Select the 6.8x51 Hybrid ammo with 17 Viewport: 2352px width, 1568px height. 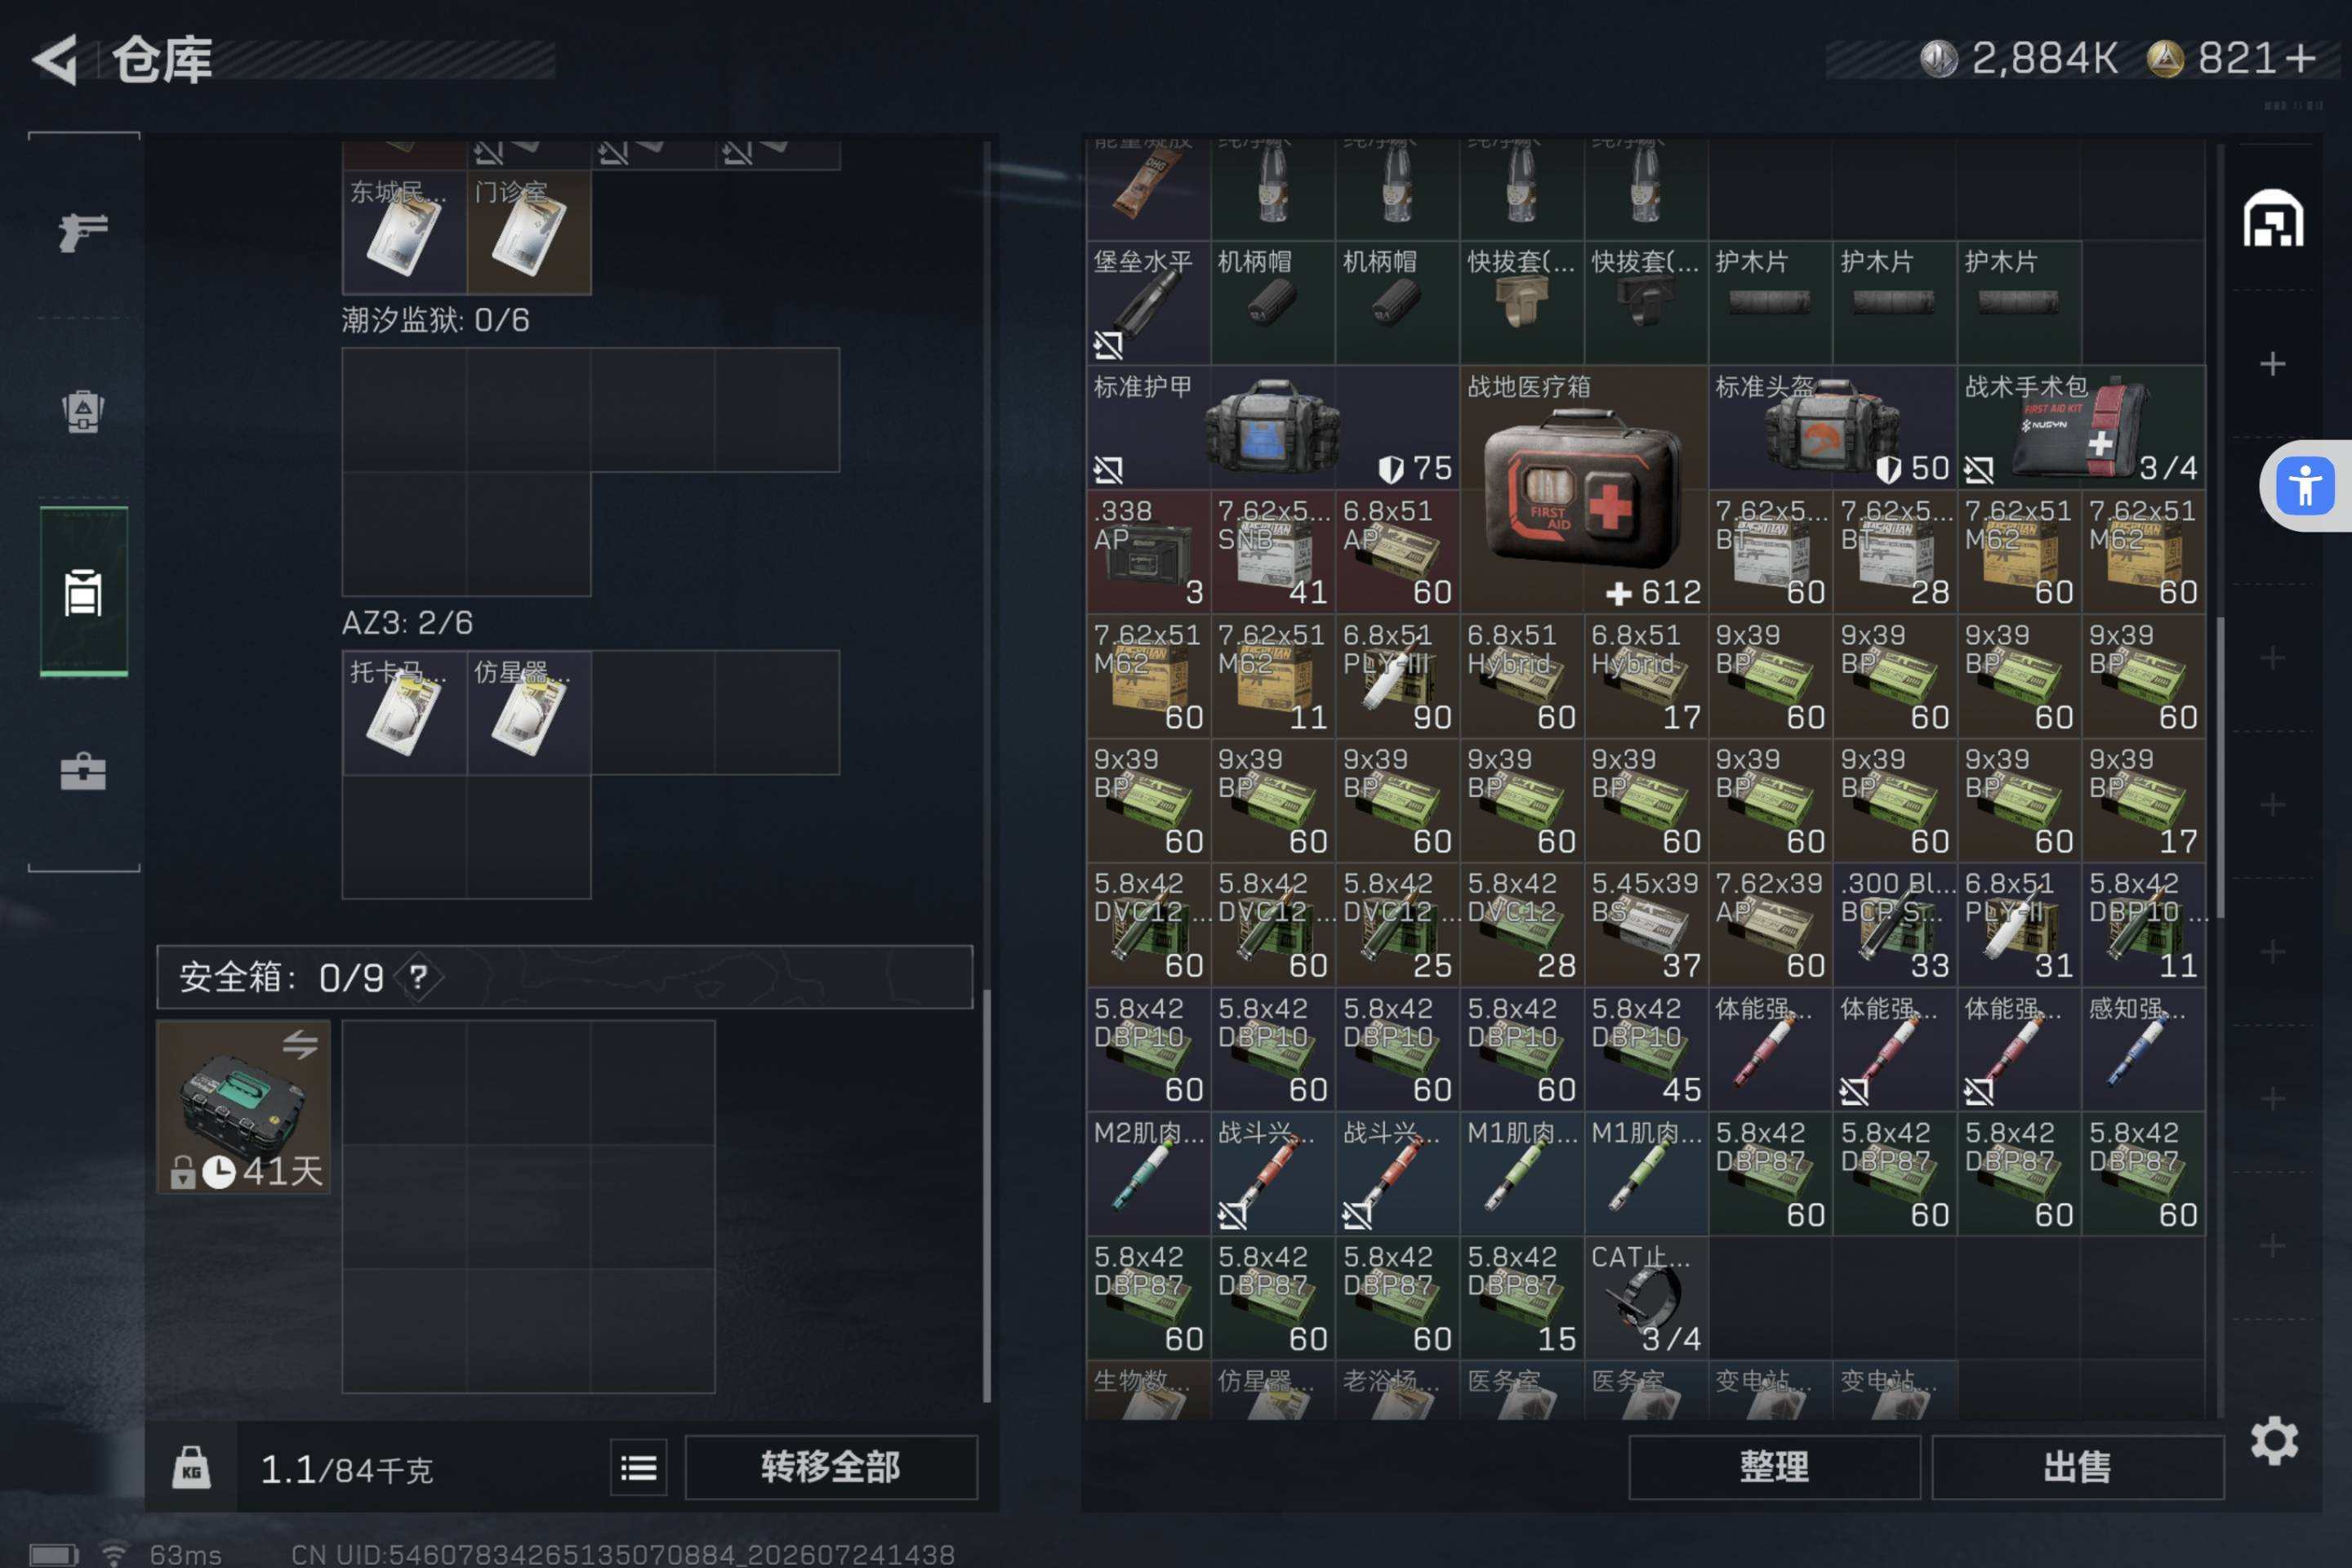pyautogui.click(x=1646, y=676)
